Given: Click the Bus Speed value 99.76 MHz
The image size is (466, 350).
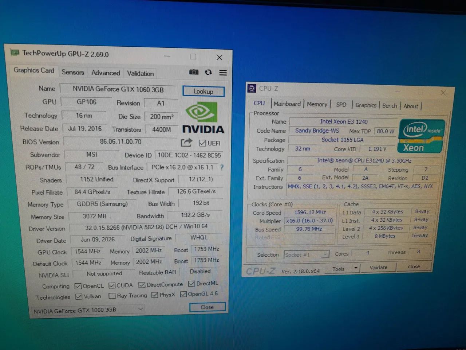Looking at the screenshot, I should click(309, 229).
